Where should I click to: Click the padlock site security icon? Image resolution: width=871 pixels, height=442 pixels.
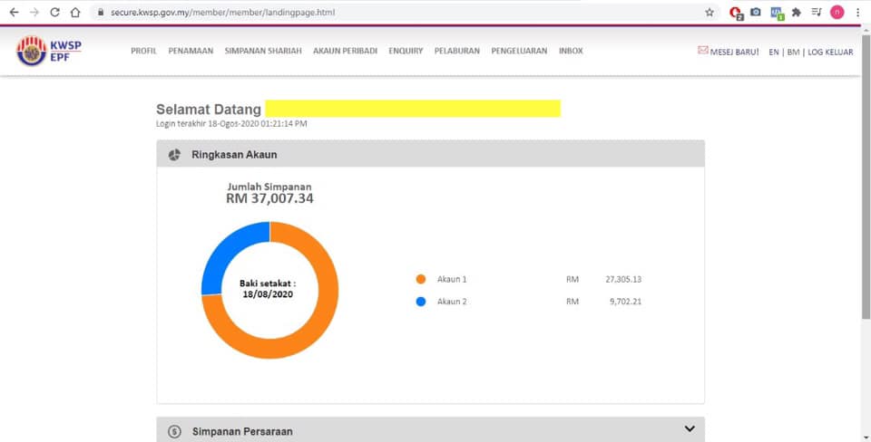[x=101, y=12]
